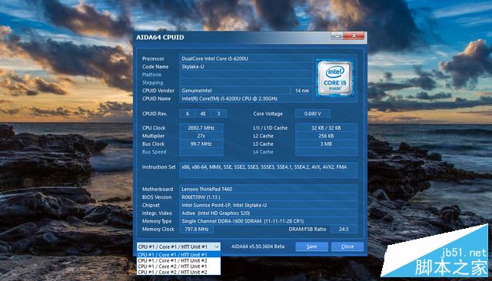Click the Instruction Set list field
This screenshot has width=492, height=281.
[x=268, y=170]
